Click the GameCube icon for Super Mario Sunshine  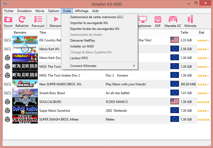click(x=7, y=111)
